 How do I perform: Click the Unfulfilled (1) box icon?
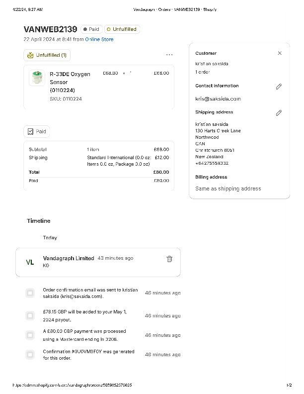(30, 55)
